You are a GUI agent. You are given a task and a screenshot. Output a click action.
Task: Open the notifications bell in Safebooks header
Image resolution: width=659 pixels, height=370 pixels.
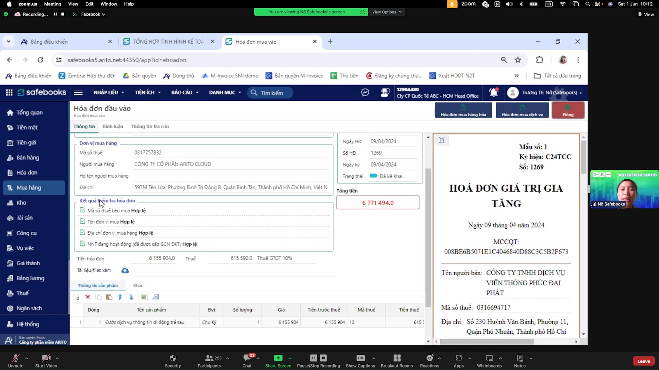coord(493,92)
